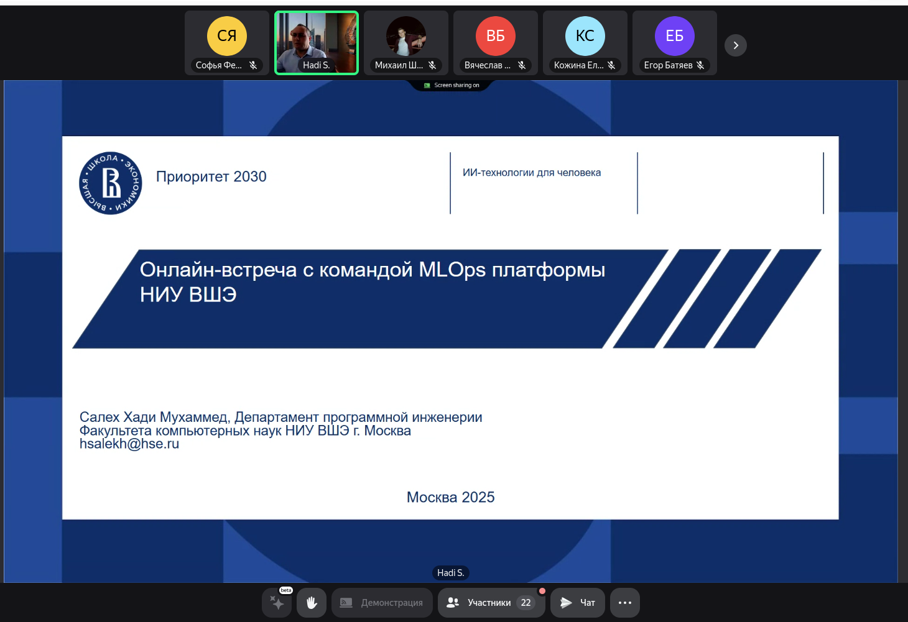Select Михаил Ш... video tile
Viewport: 908px width, 622px height.
point(406,43)
